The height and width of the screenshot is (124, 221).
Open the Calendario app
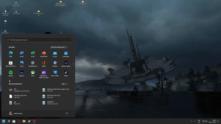tap(66, 54)
